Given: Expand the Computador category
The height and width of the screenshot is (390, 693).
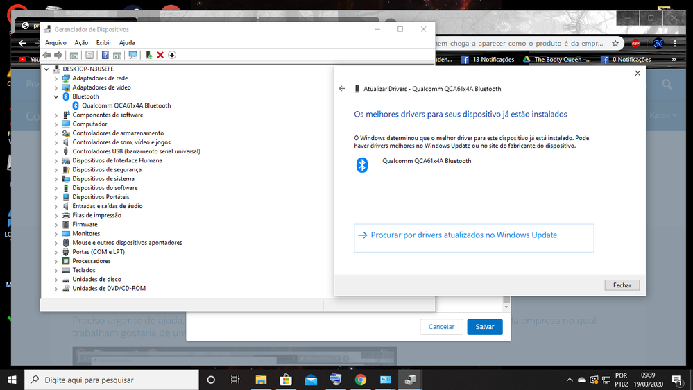Looking at the screenshot, I should point(56,124).
